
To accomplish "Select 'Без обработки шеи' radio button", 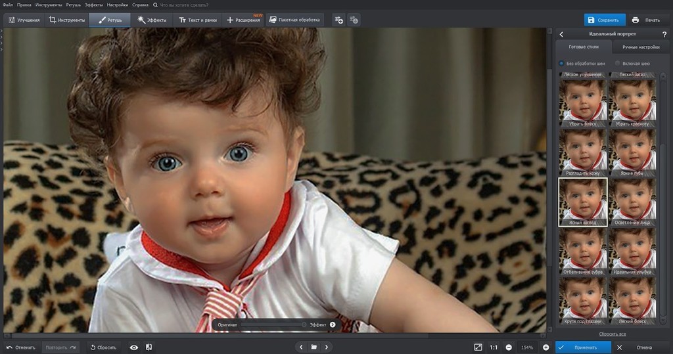I will point(561,64).
